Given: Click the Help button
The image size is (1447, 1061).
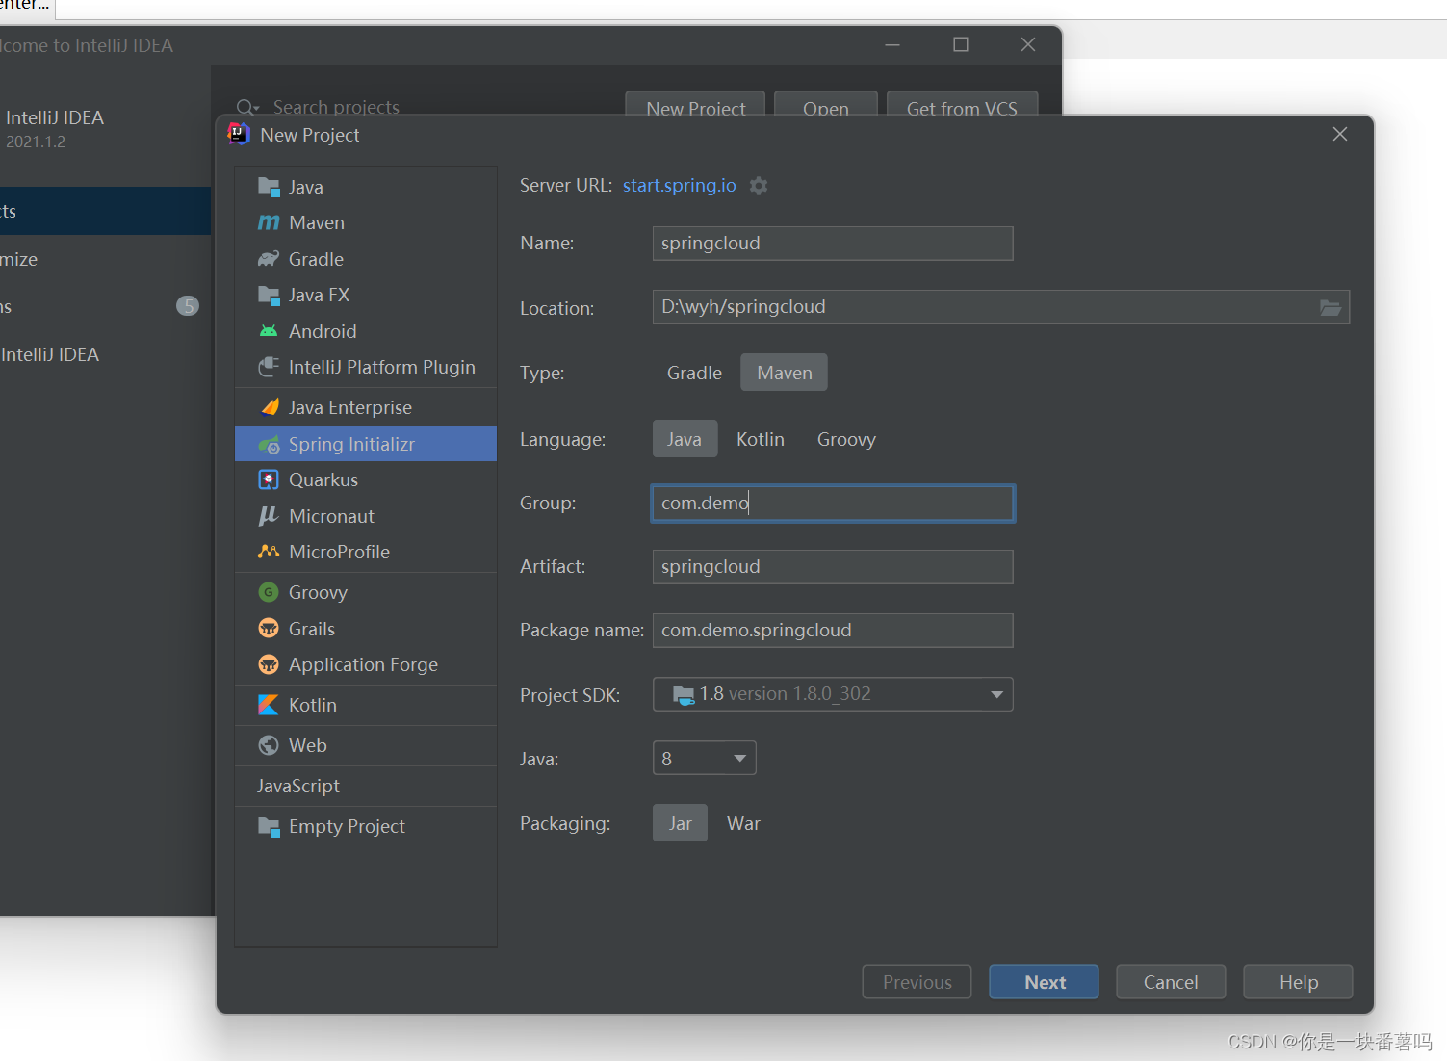Looking at the screenshot, I should [x=1298, y=982].
